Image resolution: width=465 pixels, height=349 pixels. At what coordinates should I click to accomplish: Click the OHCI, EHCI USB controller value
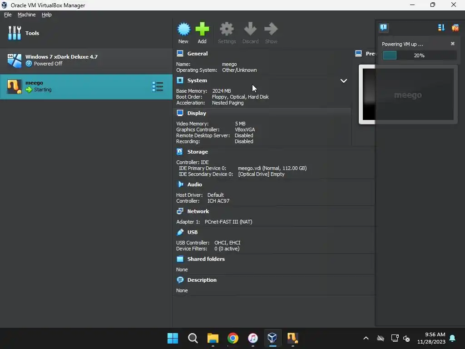click(x=228, y=243)
